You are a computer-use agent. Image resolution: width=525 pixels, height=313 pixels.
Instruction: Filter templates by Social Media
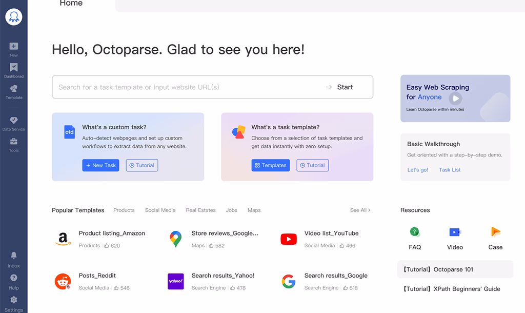pos(160,210)
